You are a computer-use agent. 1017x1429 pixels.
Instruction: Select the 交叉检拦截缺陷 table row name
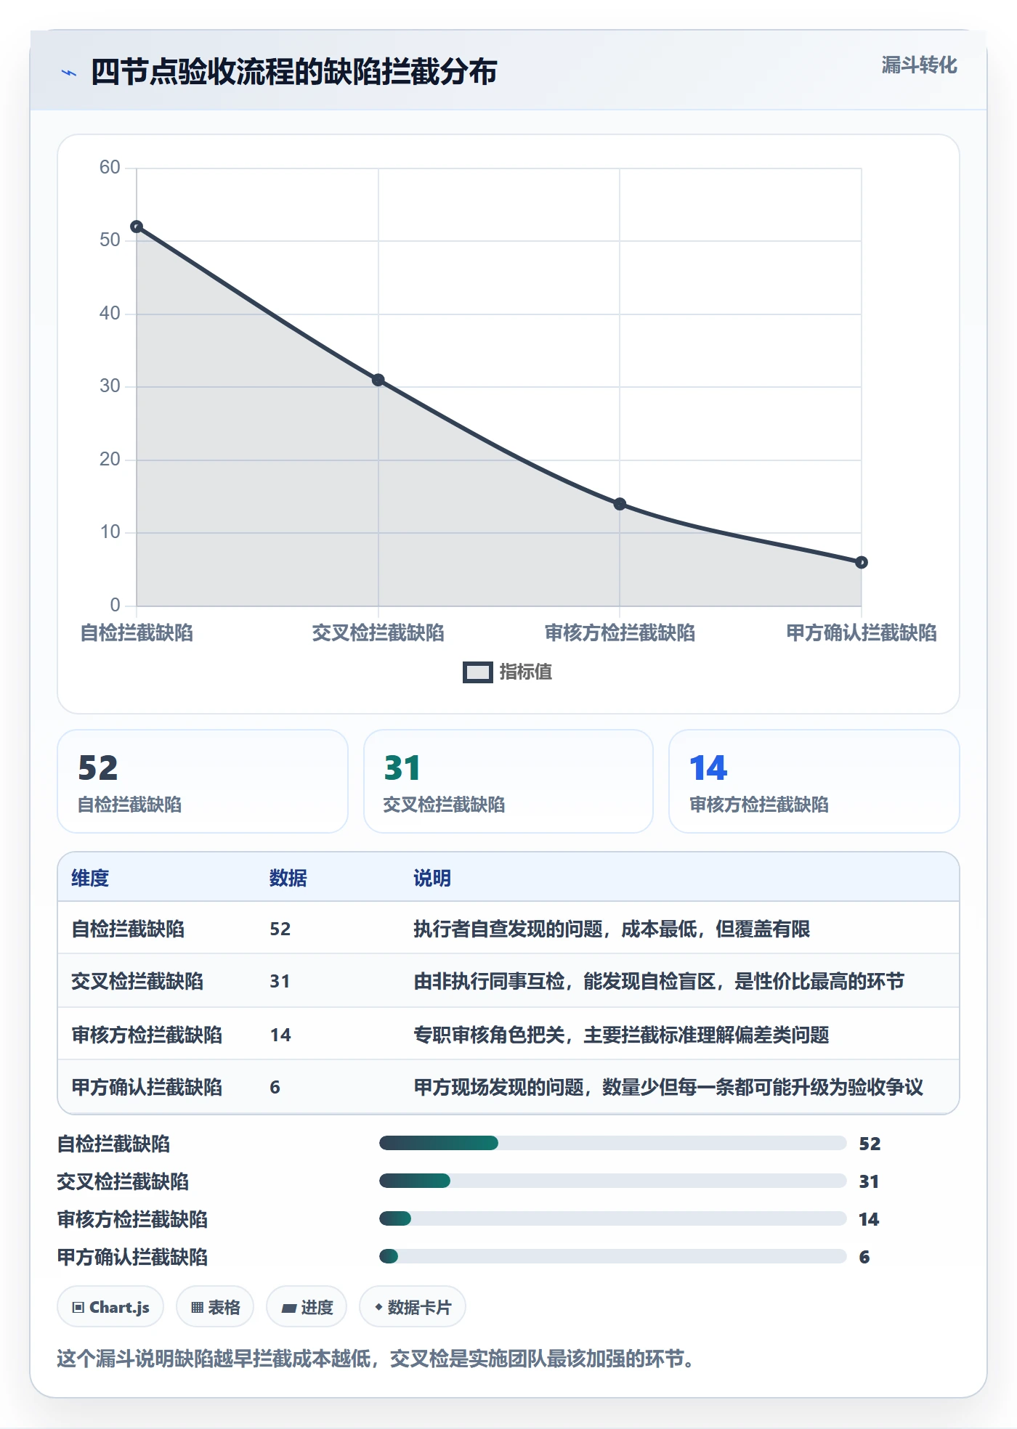(137, 981)
